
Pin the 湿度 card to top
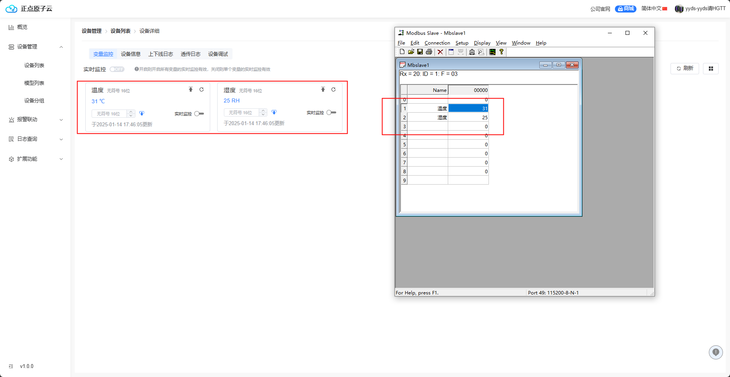(x=323, y=90)
